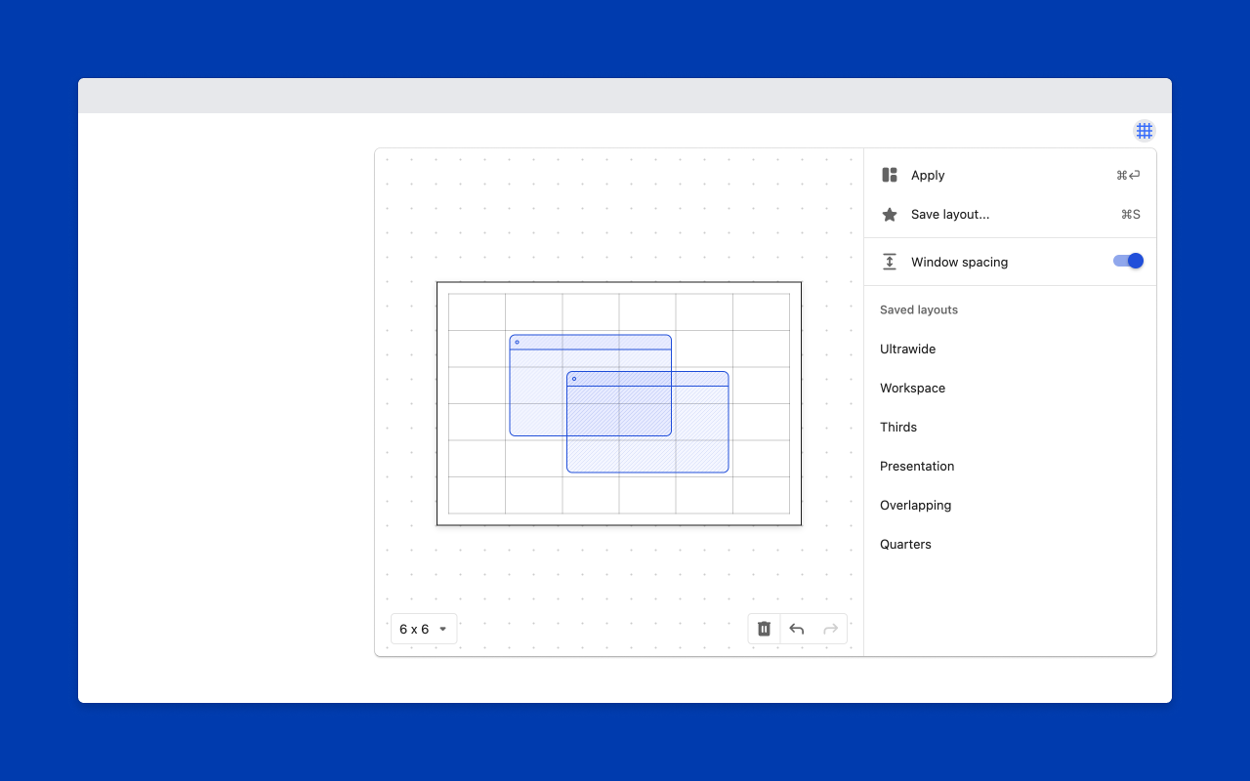
Task: Click the grid extension icon in toolbar
Action: click(1144, 131)
